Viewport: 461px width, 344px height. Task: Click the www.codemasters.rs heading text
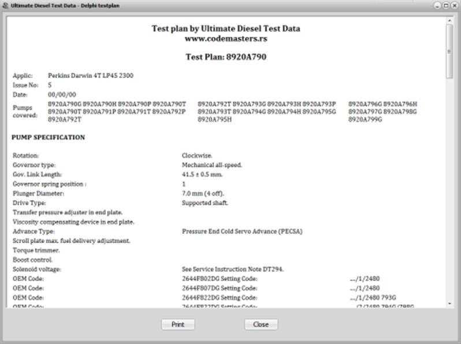tap(226, 39)
